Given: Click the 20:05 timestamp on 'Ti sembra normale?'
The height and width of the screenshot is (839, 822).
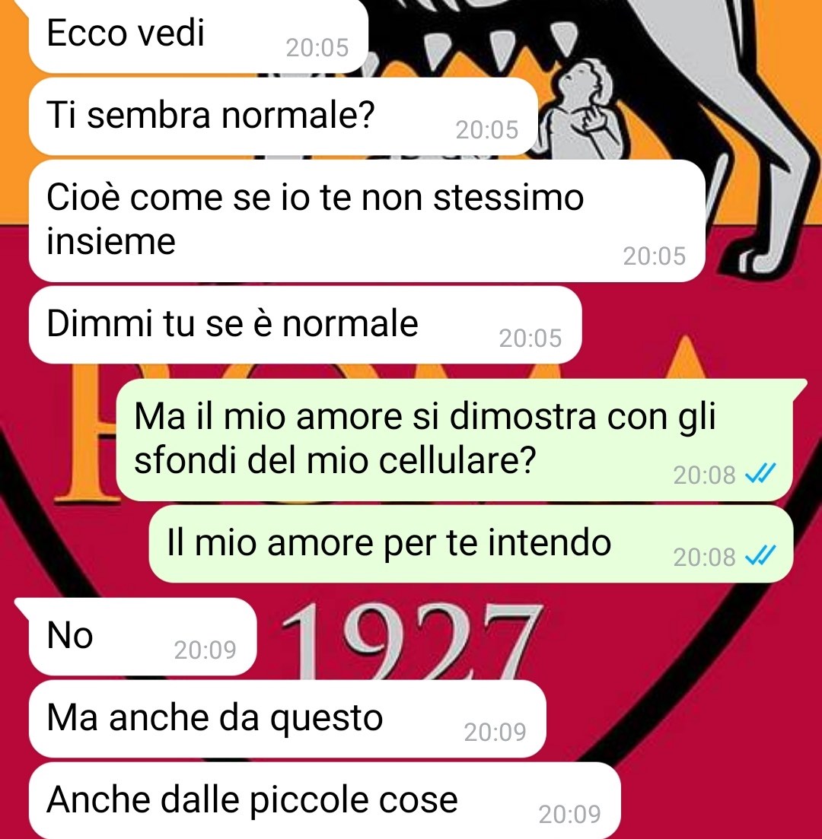Looking at the screenshot, I should [x=487, y=130].
